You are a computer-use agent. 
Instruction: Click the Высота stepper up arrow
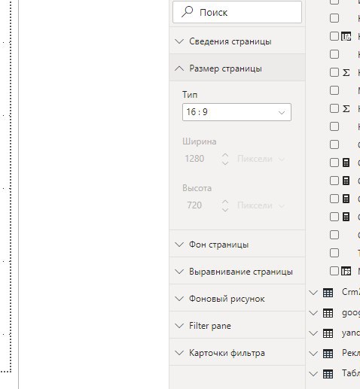tap(225, 202)
